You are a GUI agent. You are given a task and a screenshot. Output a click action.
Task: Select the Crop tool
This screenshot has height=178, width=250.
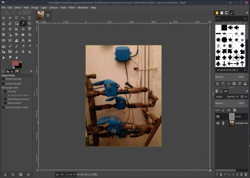[23, 29]
